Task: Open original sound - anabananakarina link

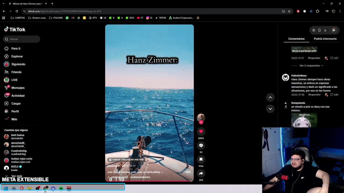Action: pos(130,177)
